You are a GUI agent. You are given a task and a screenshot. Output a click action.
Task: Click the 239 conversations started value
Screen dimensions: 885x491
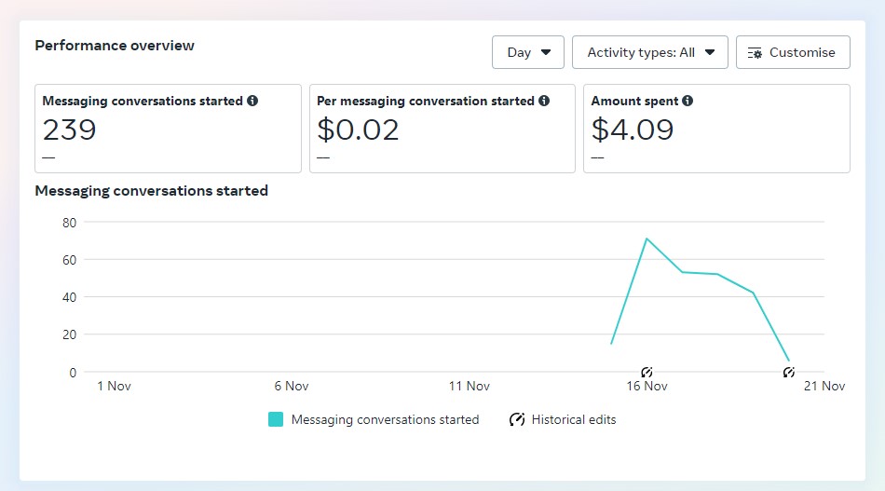pos(70,130)
